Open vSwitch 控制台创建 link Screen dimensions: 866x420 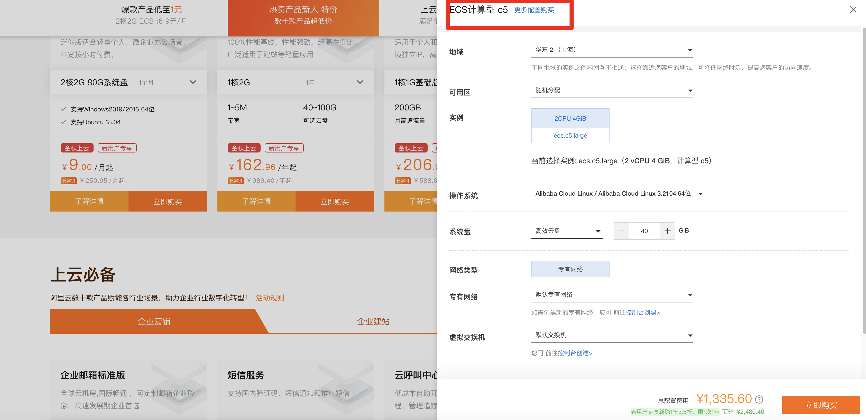(575, 353)
